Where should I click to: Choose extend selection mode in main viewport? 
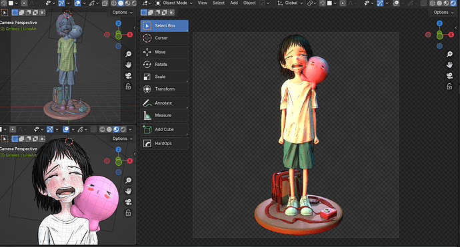[151, 13]
